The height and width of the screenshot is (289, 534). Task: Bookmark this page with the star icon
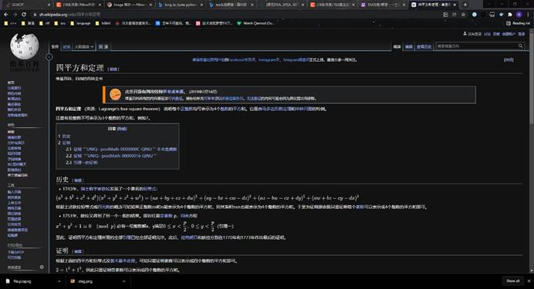click(x=463, y=15)
